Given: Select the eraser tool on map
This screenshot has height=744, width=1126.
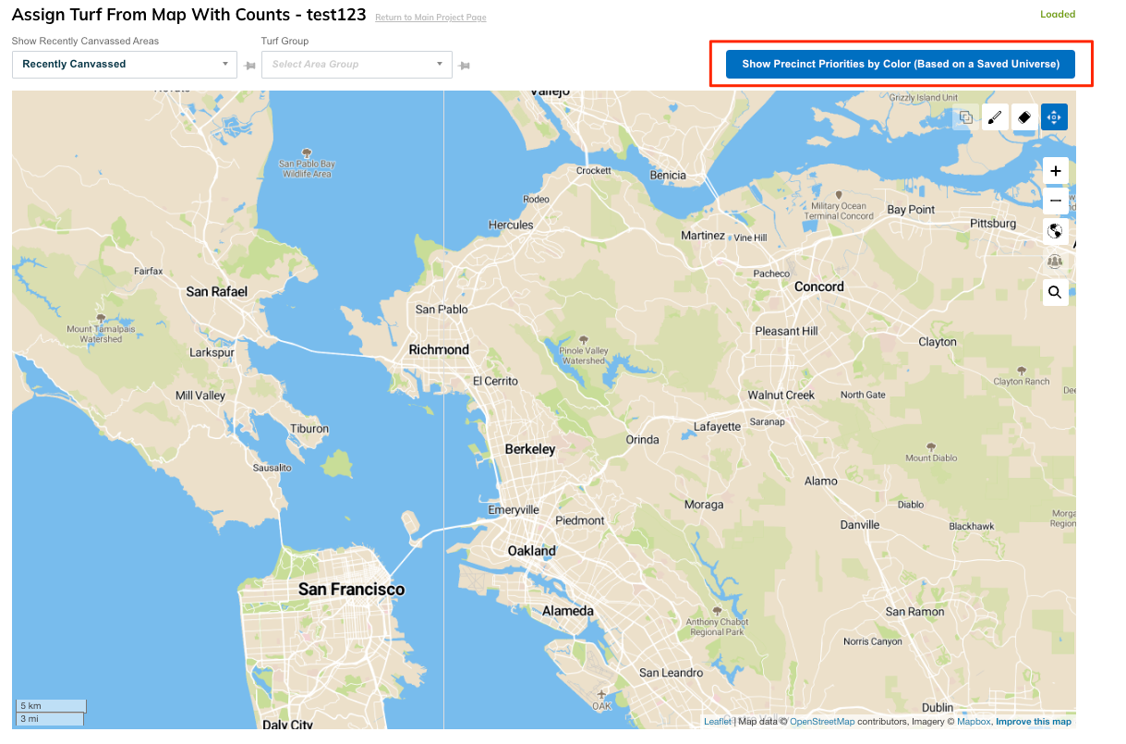Looking at the screenshot, I should (1024, 117).
